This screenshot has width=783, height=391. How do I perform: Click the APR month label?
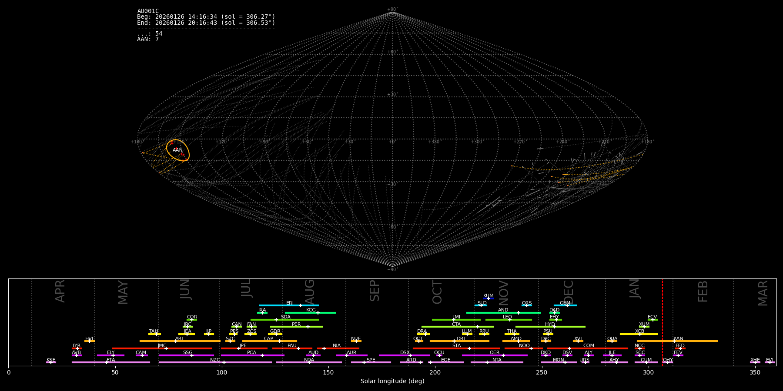pyautogui.click(x=60, y=291)
